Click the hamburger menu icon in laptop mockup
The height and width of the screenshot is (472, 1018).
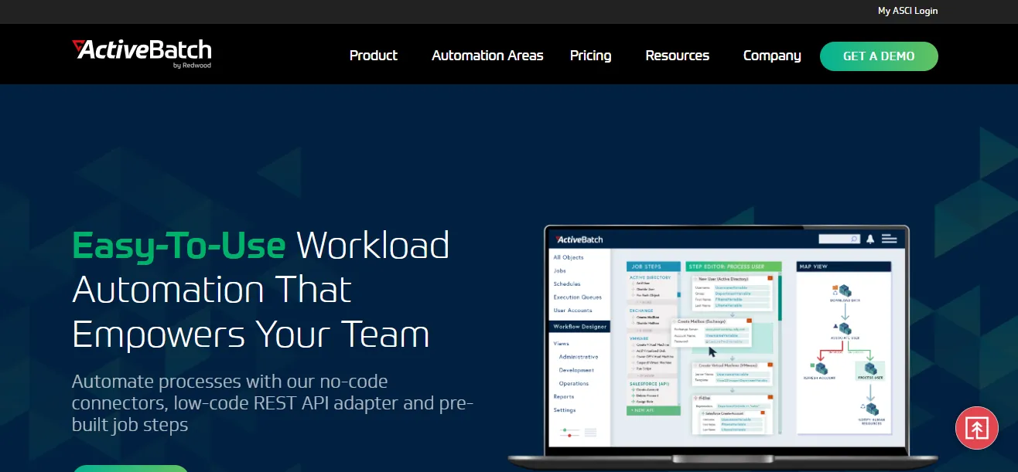(x=889, y=239)
